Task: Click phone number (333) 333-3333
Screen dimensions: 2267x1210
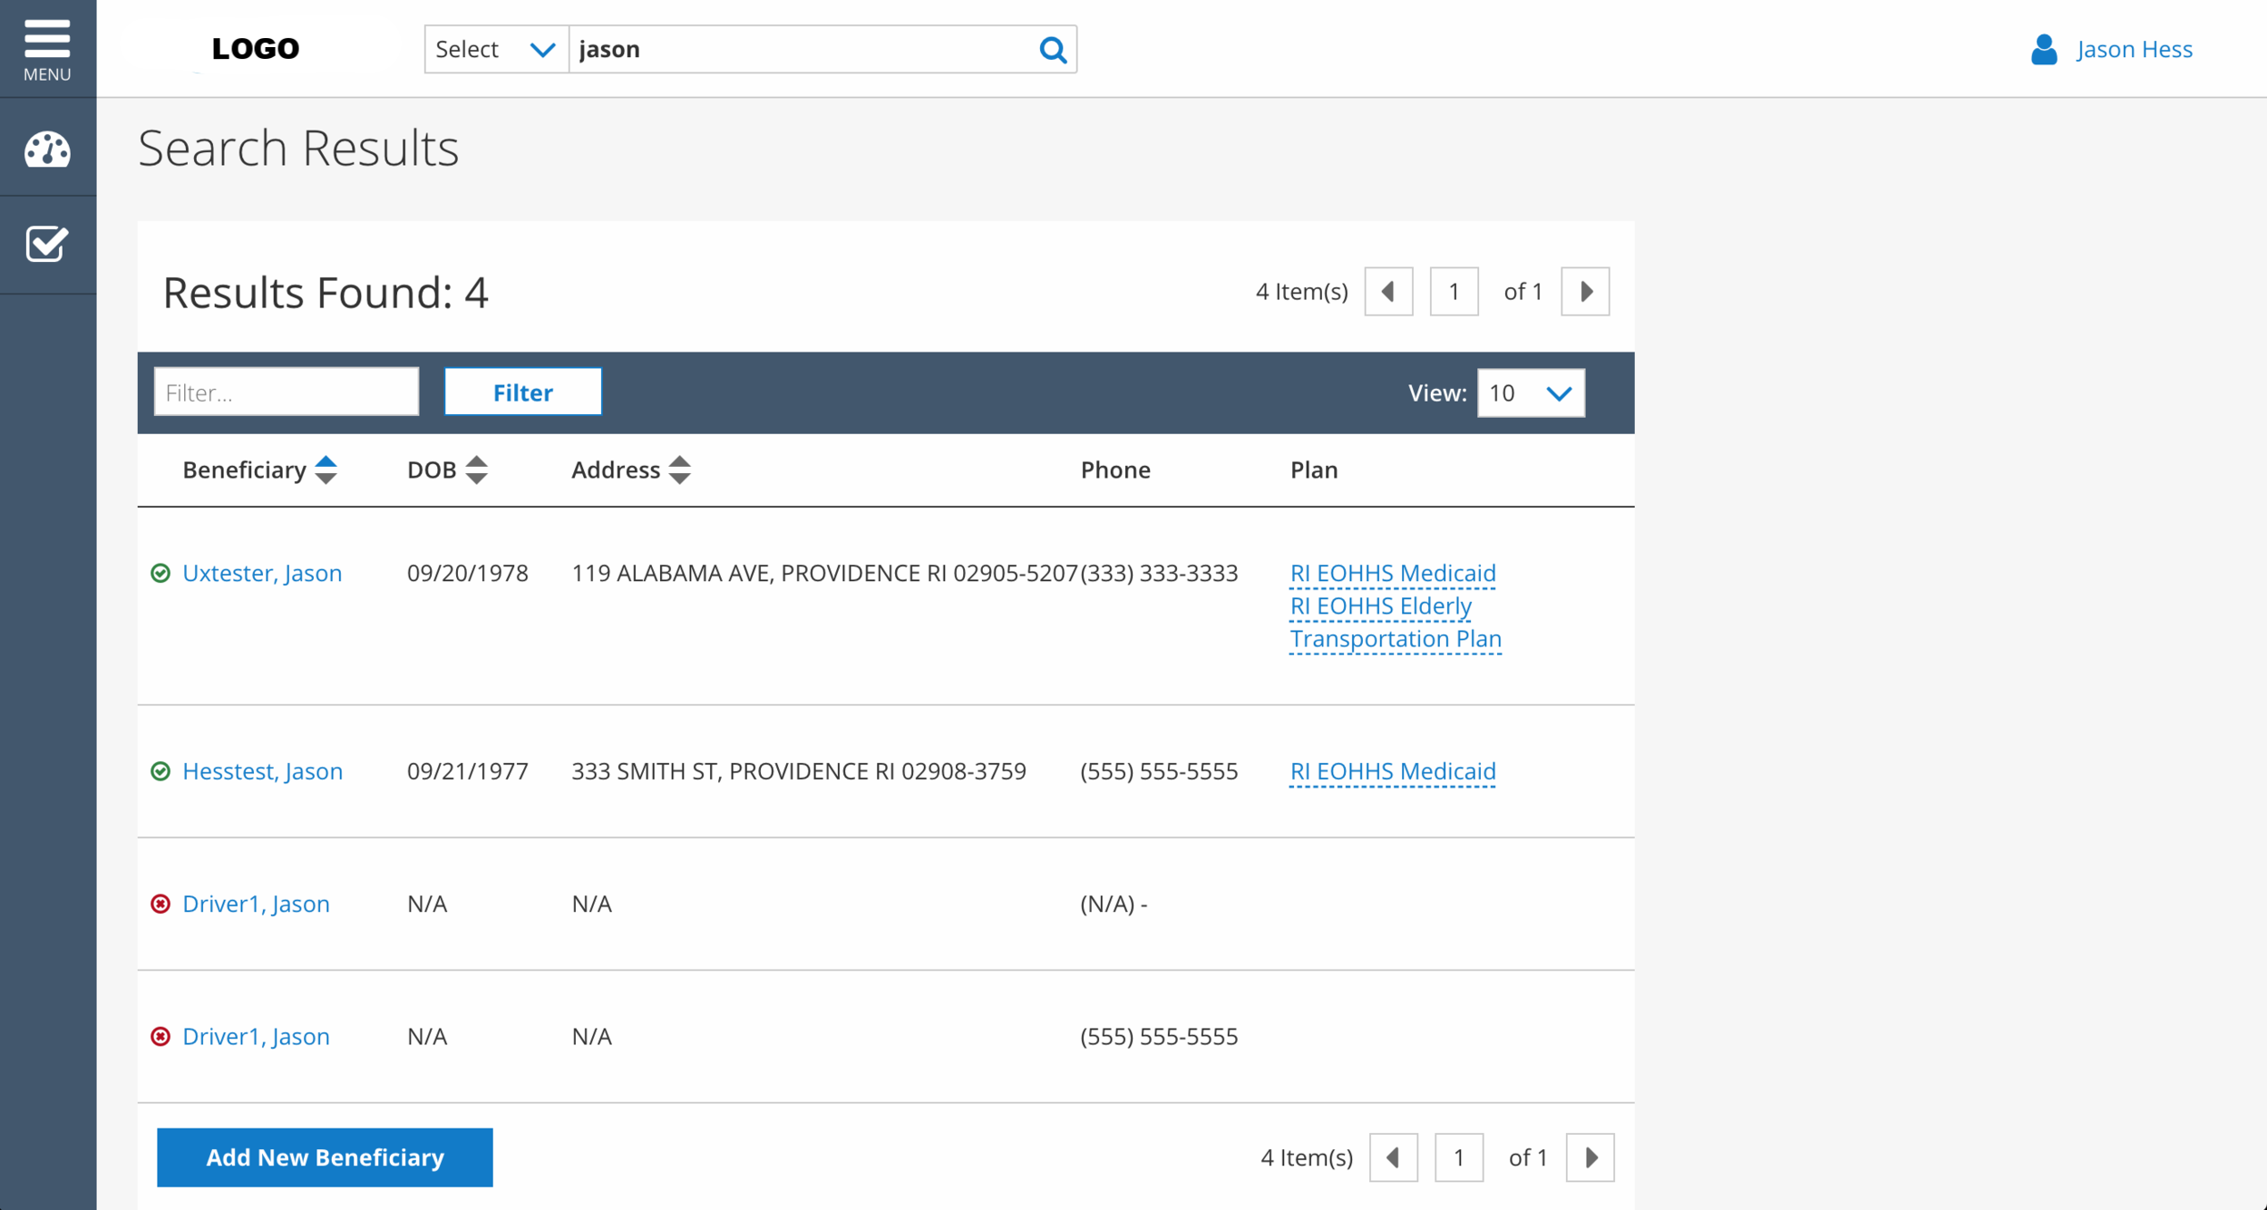Action: coord(1159,573)
